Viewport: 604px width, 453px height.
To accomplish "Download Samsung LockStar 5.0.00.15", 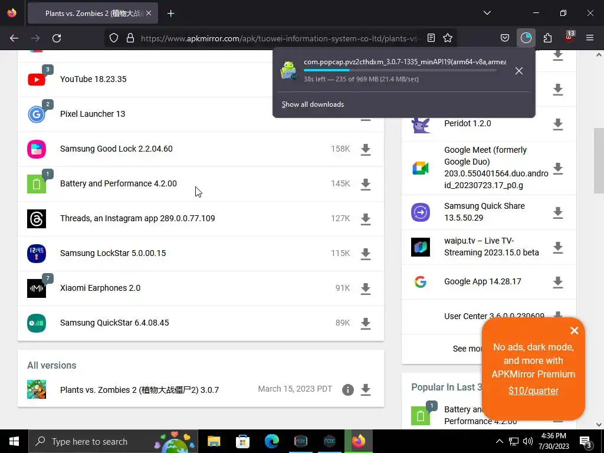I will (x=366, y=254).
